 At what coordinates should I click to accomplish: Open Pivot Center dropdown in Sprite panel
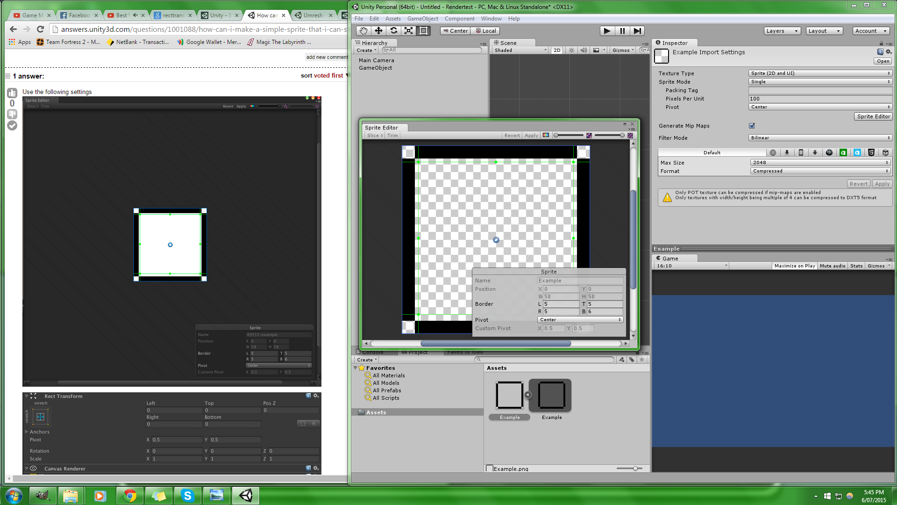coord(580,320)
